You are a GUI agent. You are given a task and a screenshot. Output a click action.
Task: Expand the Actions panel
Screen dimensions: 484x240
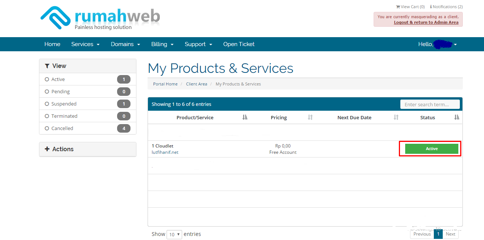pos(88,149)
